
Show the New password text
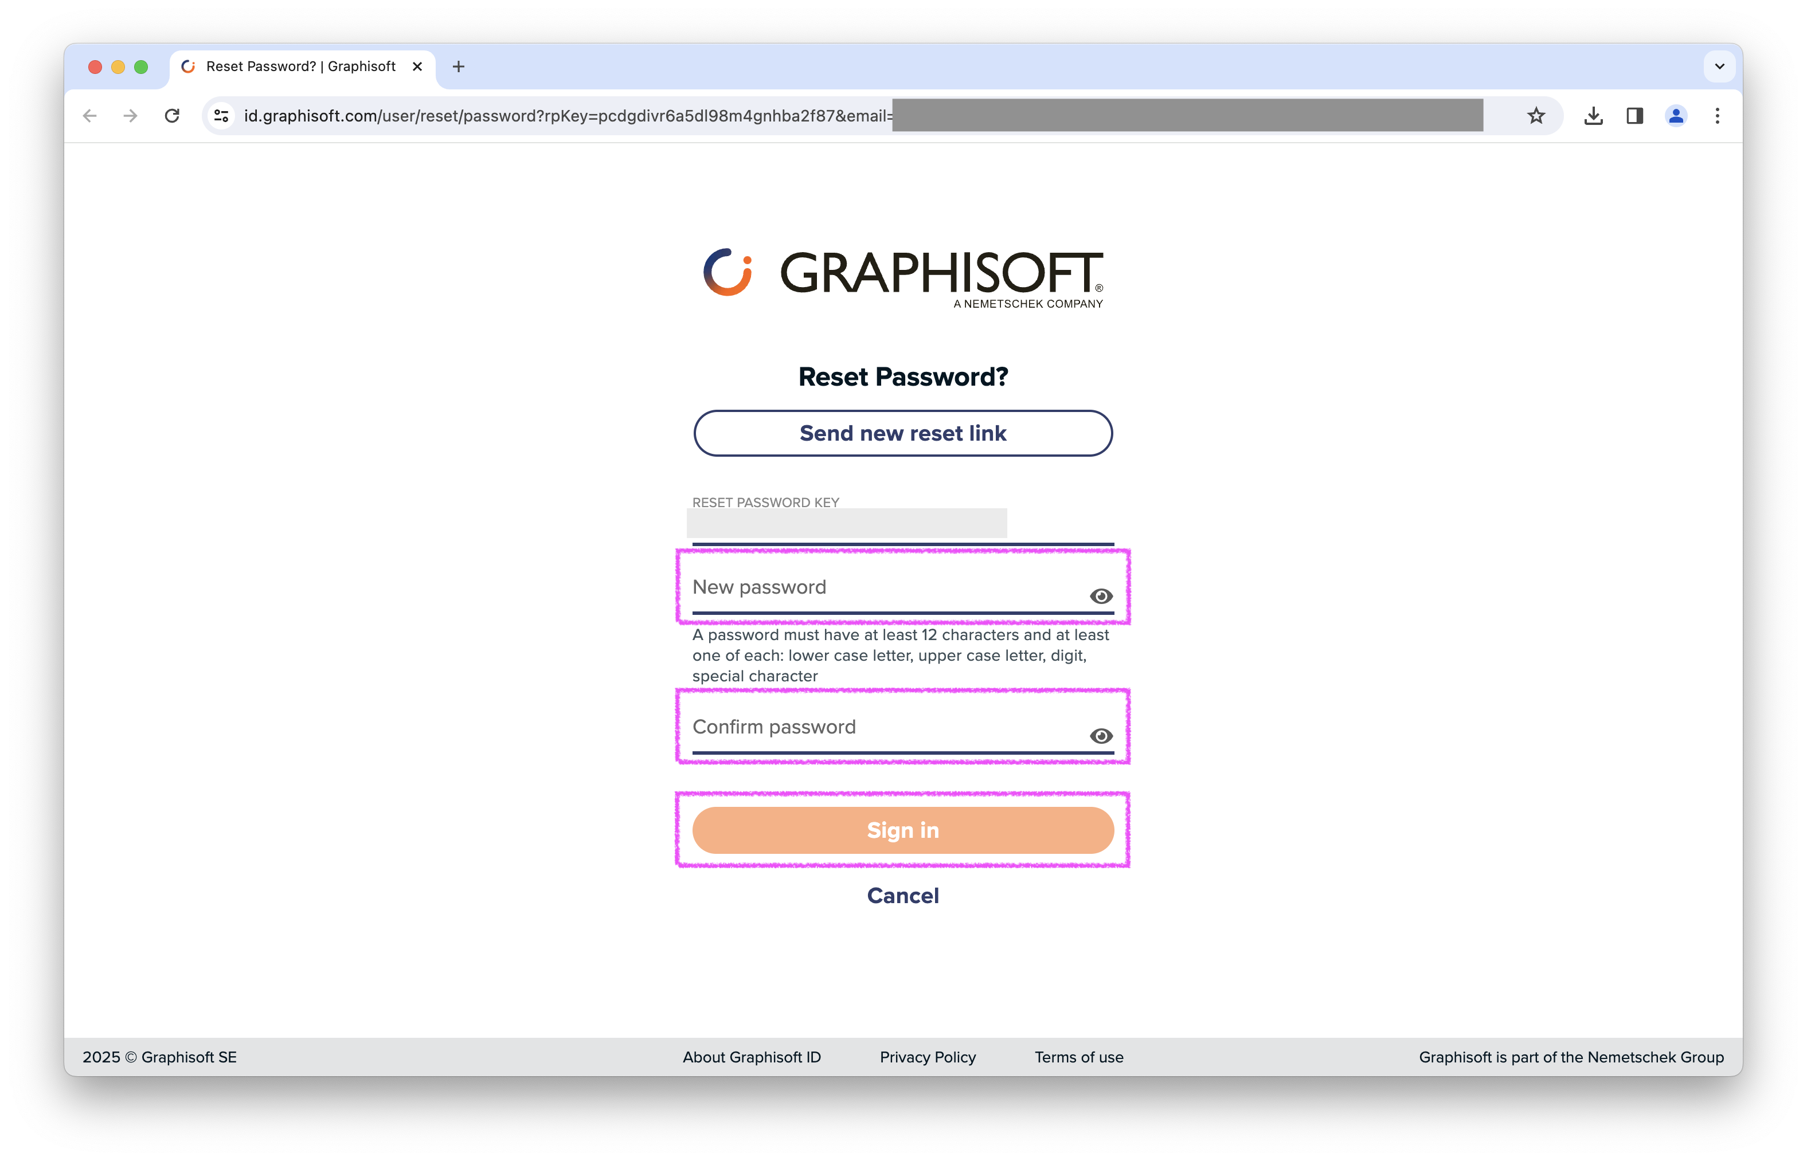coord(1101,597)
